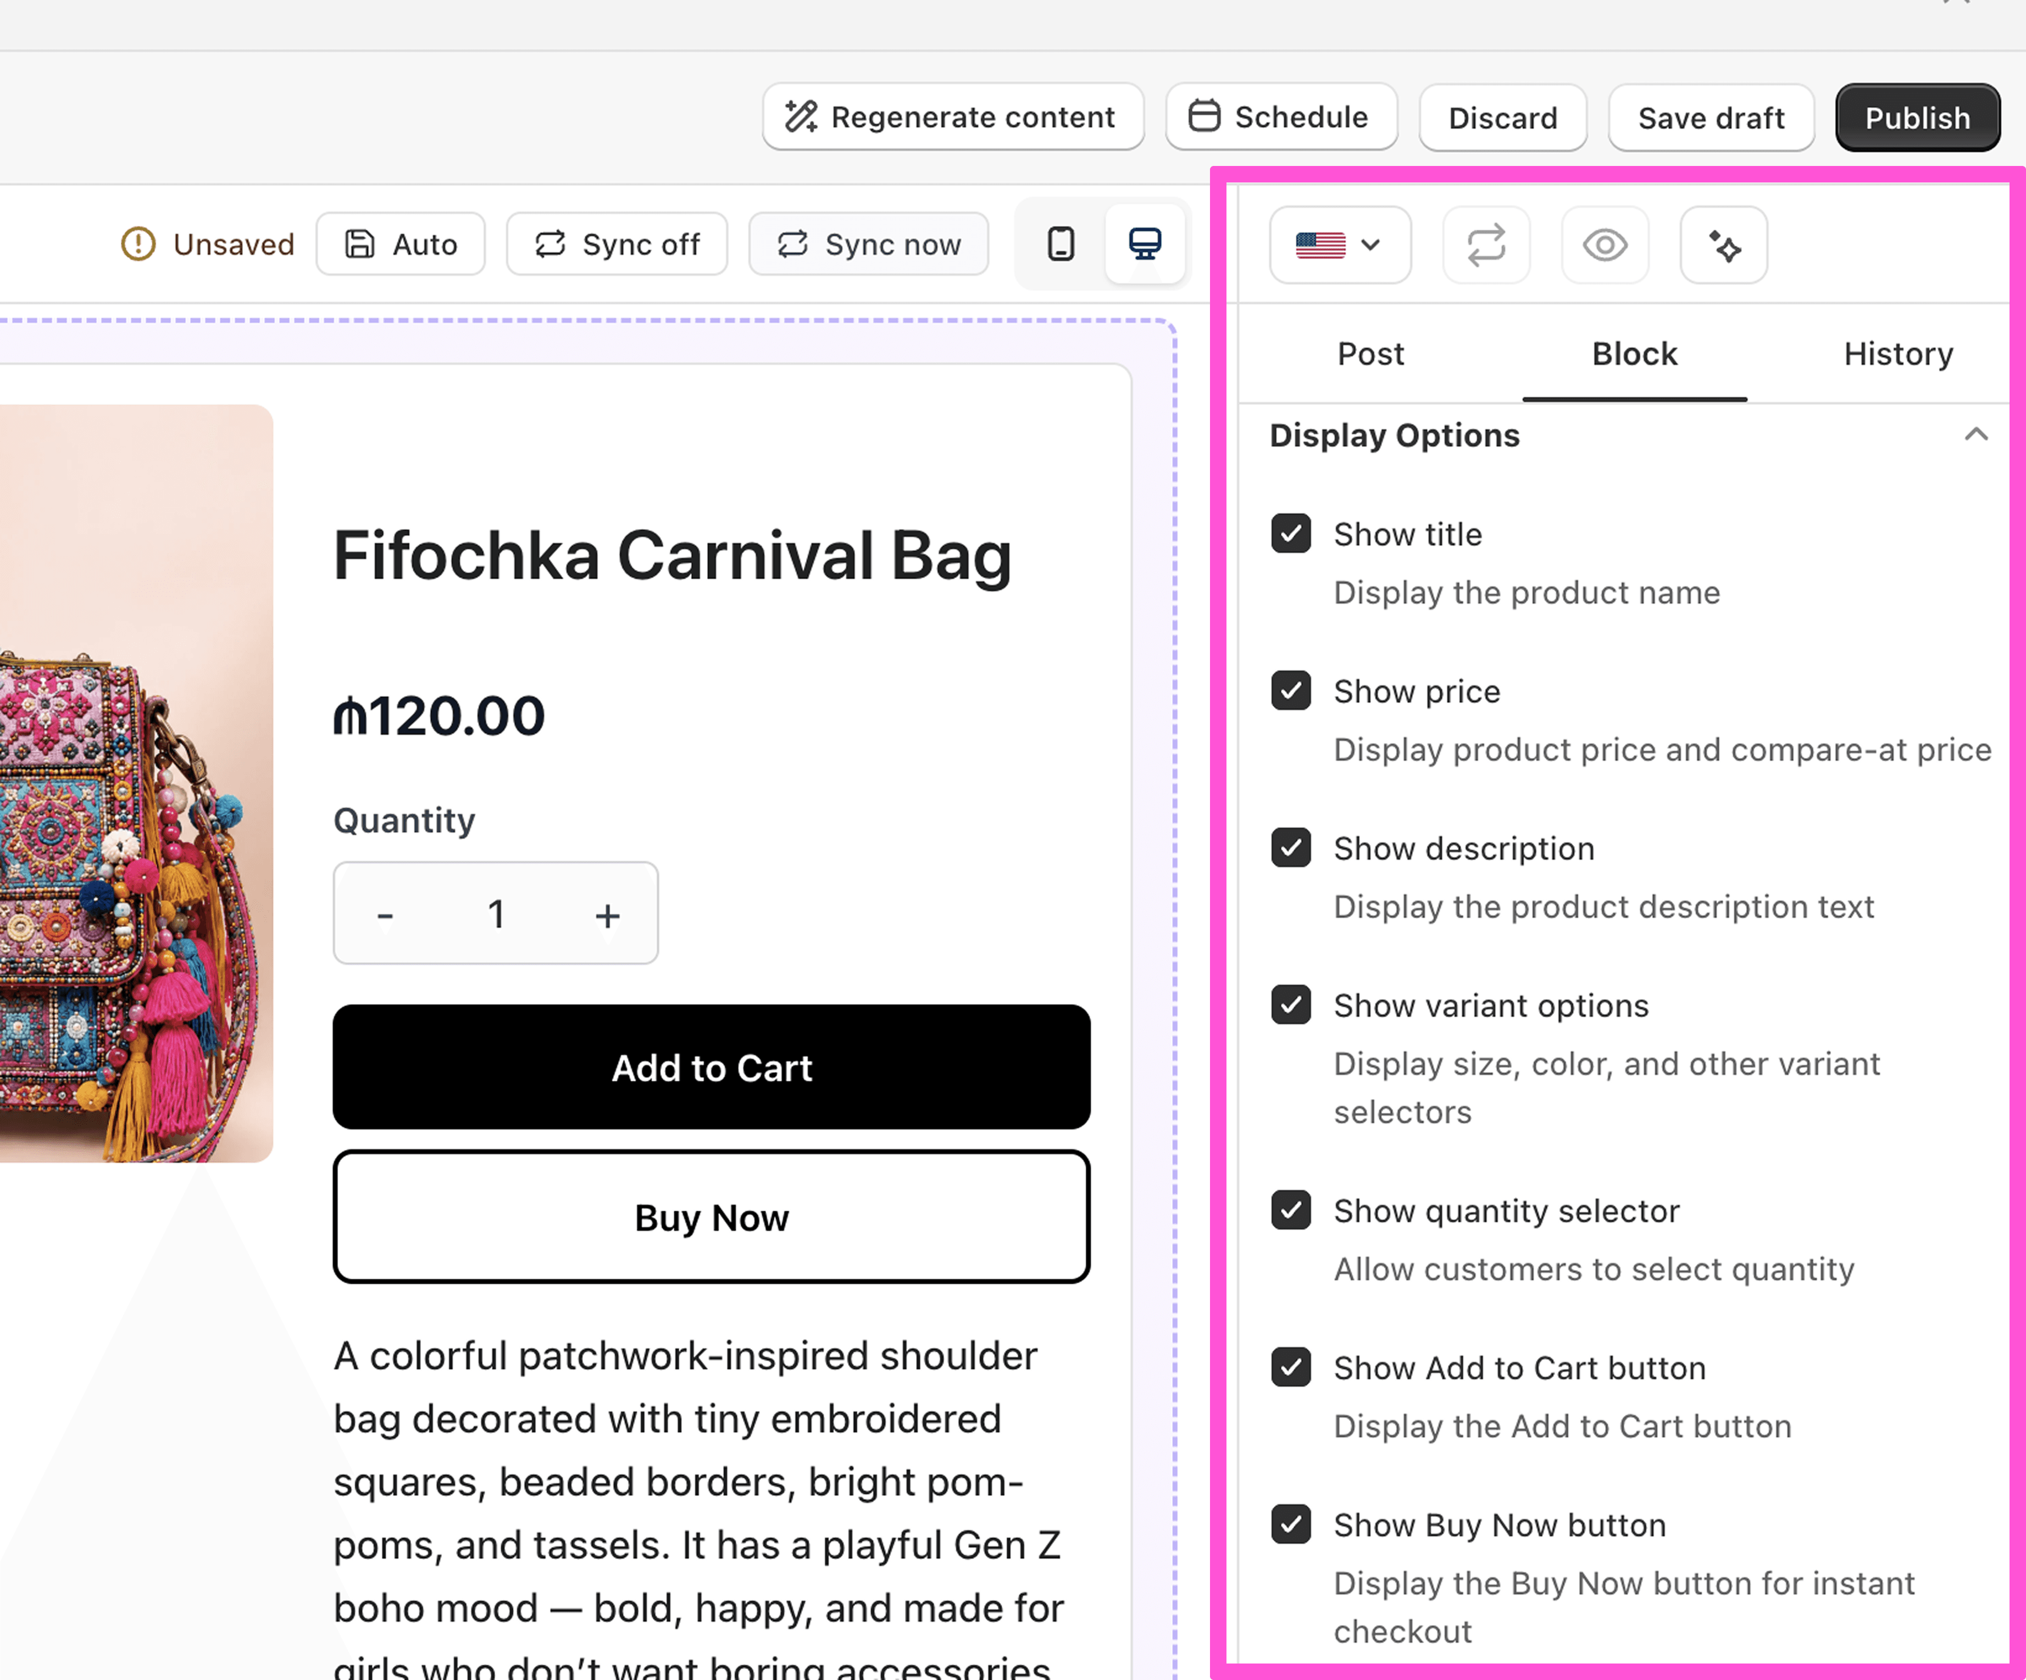The width and height of the screenshot is (2026, 1680).
Task: Toggle the eye preview icon
Action: pos(1605,245)
